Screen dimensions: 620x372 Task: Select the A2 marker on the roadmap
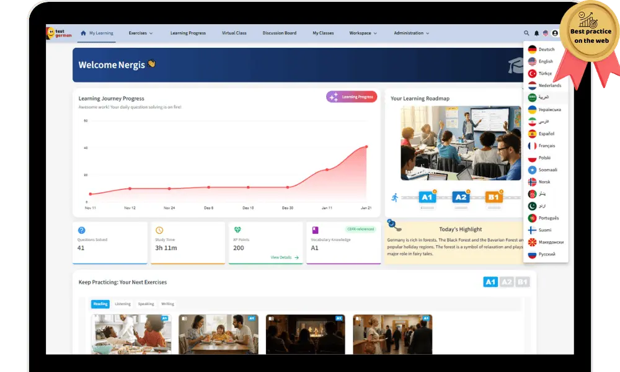(461, 197)
